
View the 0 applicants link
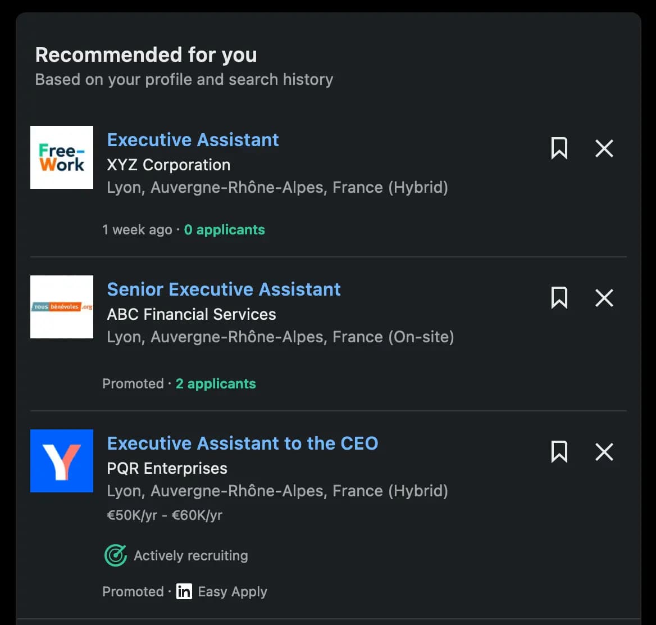[x=224, y=229]
